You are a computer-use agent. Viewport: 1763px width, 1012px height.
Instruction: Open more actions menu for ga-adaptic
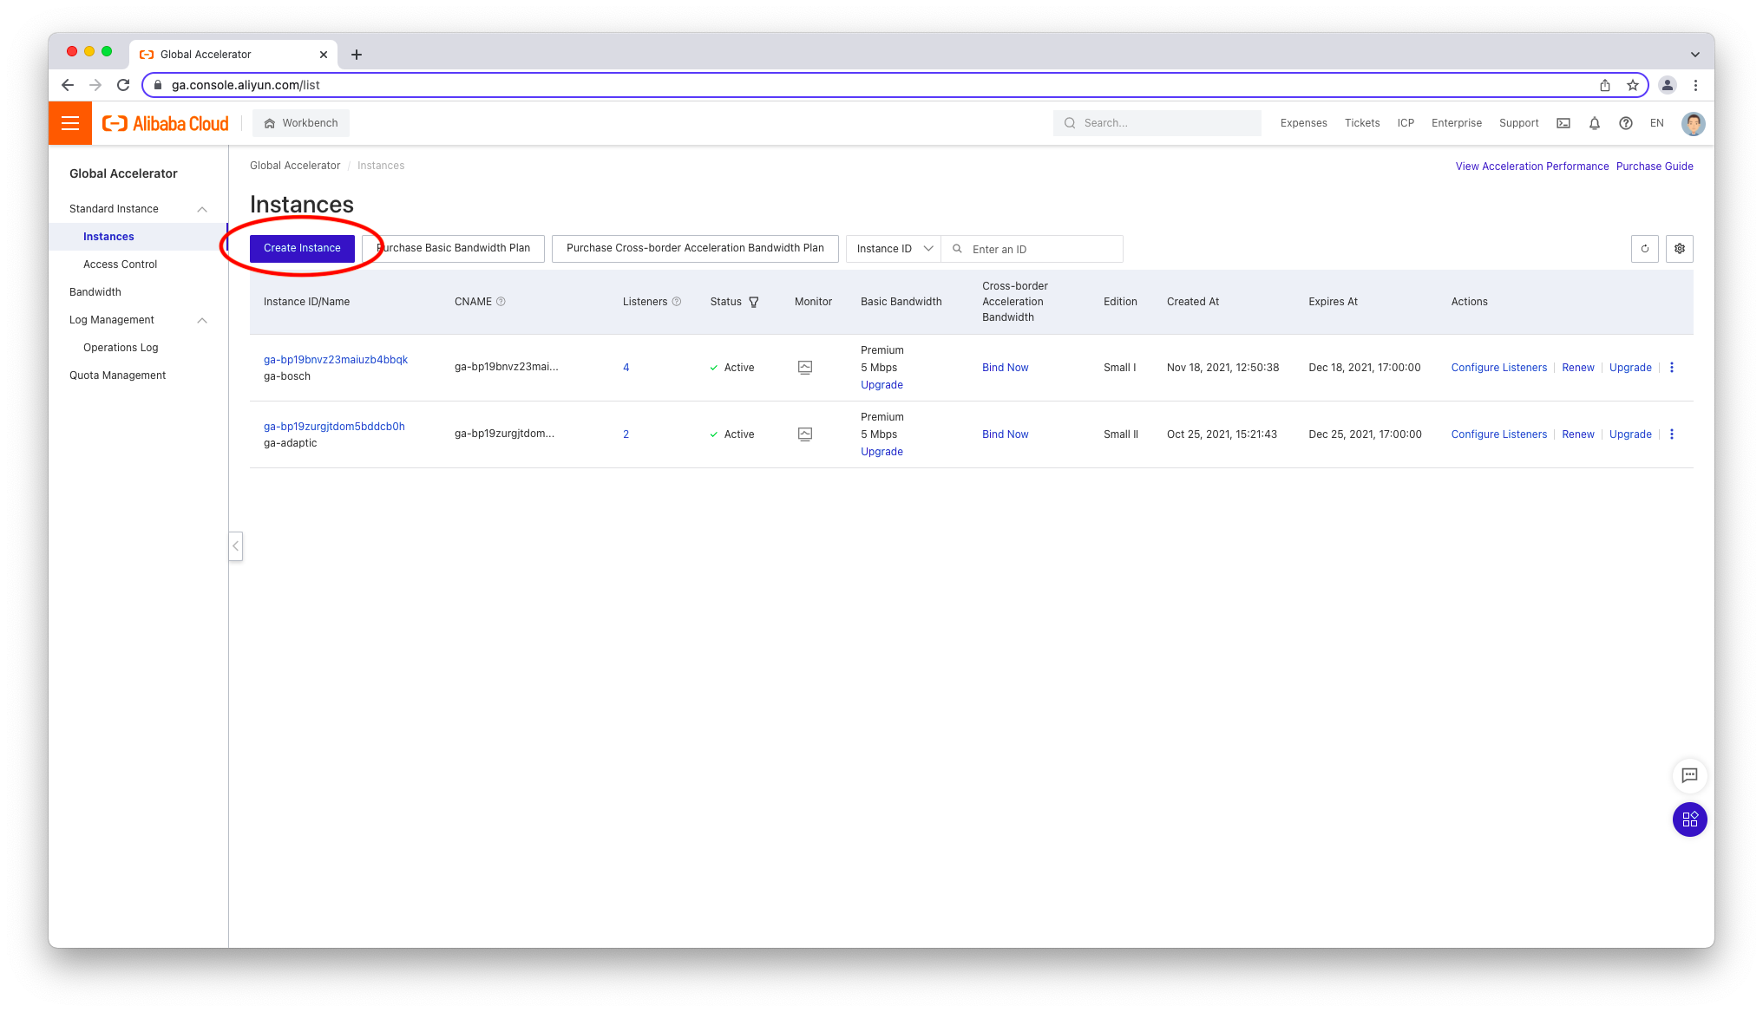pos(1672,434)
